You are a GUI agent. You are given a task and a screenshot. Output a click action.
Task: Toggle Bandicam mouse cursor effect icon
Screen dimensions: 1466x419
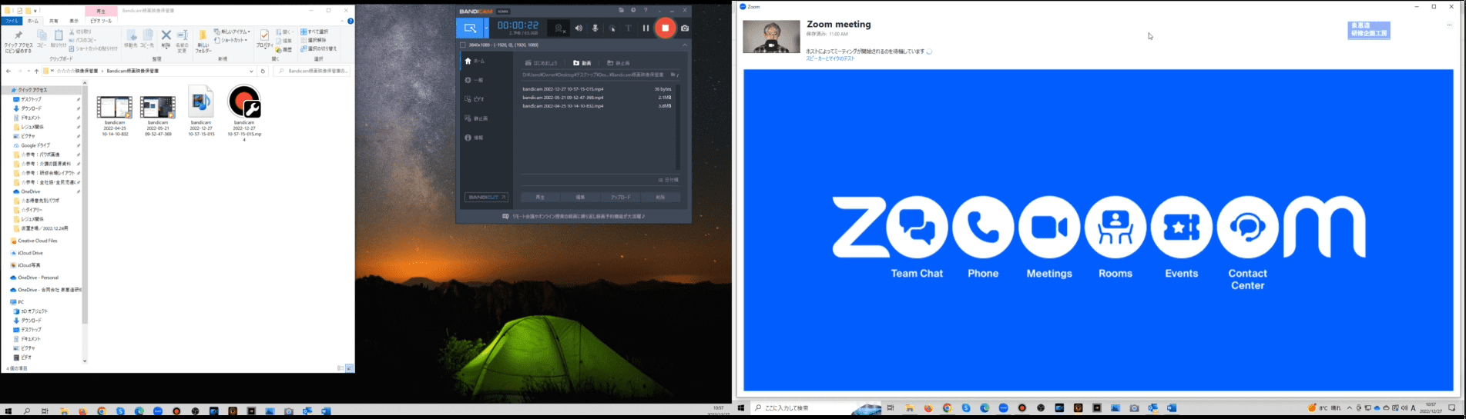[x=612, y=28]
